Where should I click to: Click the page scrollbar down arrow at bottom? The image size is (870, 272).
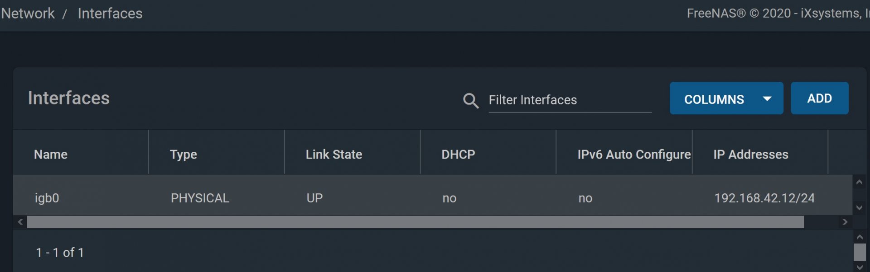point(860,267)
